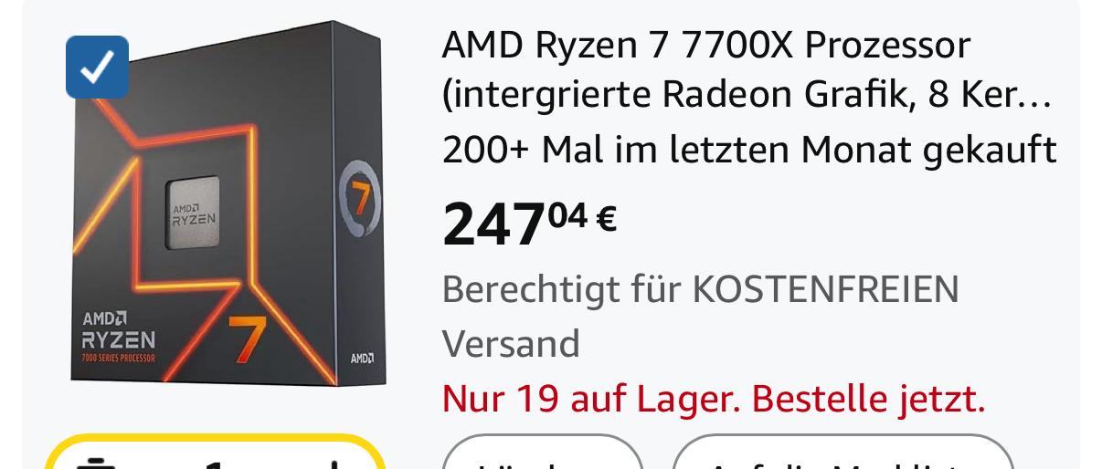Open the AMD Ryzen 7 box thumbnail
Screen dimensions: 1102x469
(227, 203)
